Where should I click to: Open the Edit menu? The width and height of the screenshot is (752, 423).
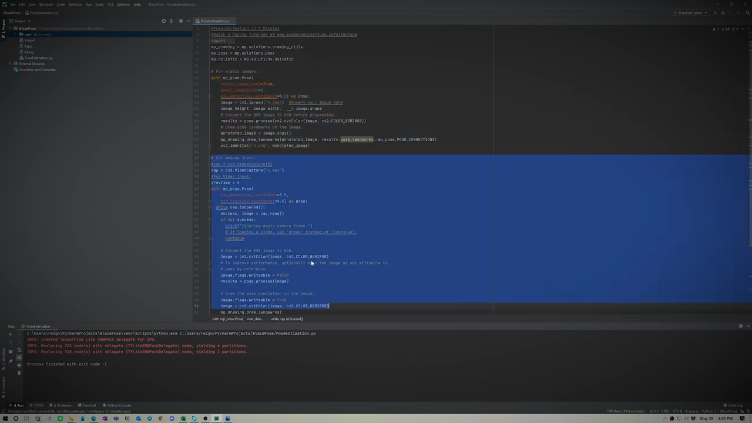tap(22, 4)
